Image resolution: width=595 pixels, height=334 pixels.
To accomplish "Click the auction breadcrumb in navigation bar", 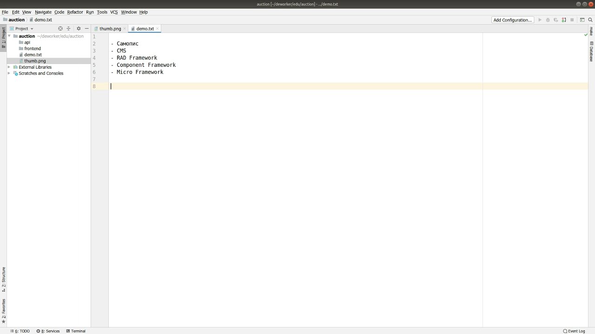I will click(13, 20).
